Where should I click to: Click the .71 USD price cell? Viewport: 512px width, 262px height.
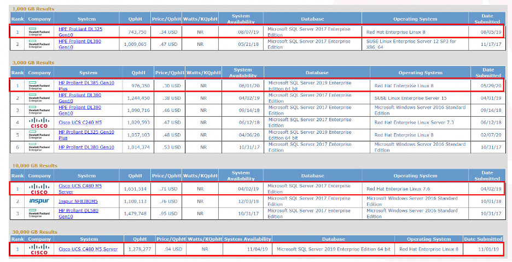point(166,189)
